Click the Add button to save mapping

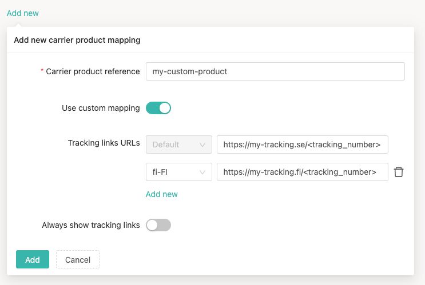[x=33, y=259]
